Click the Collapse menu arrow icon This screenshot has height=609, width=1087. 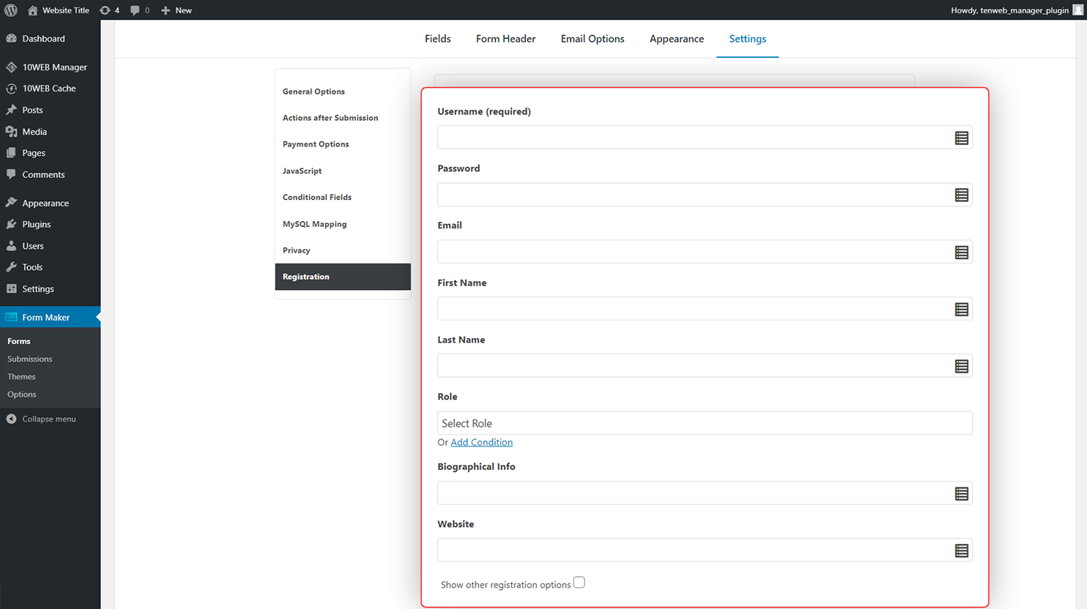pyautogui.click(x=11, y=419)
